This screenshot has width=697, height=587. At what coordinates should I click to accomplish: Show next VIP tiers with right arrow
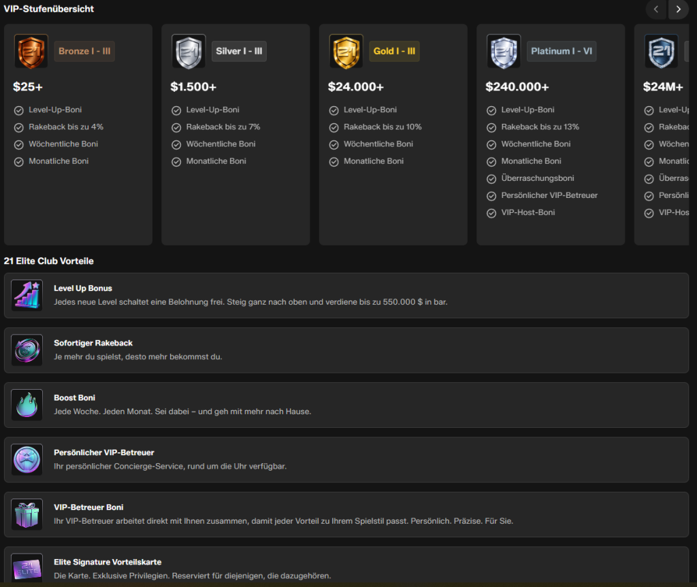(x=679, y=10)
